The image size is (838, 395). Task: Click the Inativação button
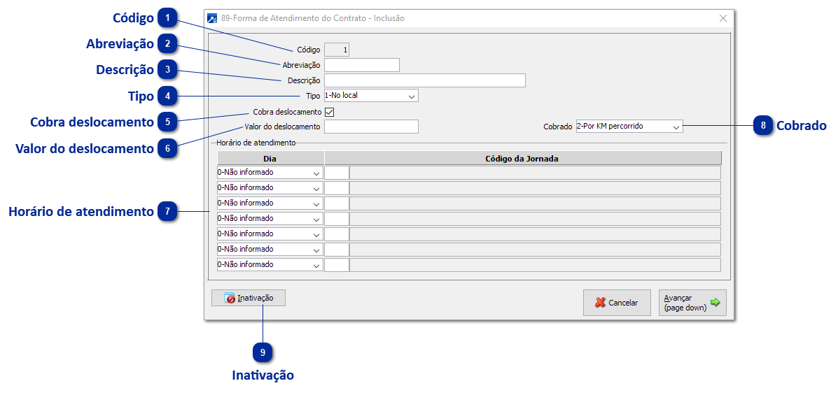click(249, 298)
